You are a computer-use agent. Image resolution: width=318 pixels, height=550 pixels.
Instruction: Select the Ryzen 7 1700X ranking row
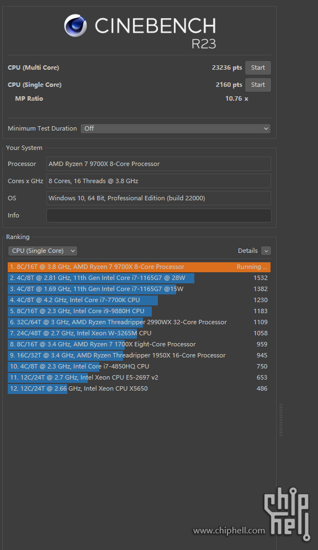click(139, 344)
